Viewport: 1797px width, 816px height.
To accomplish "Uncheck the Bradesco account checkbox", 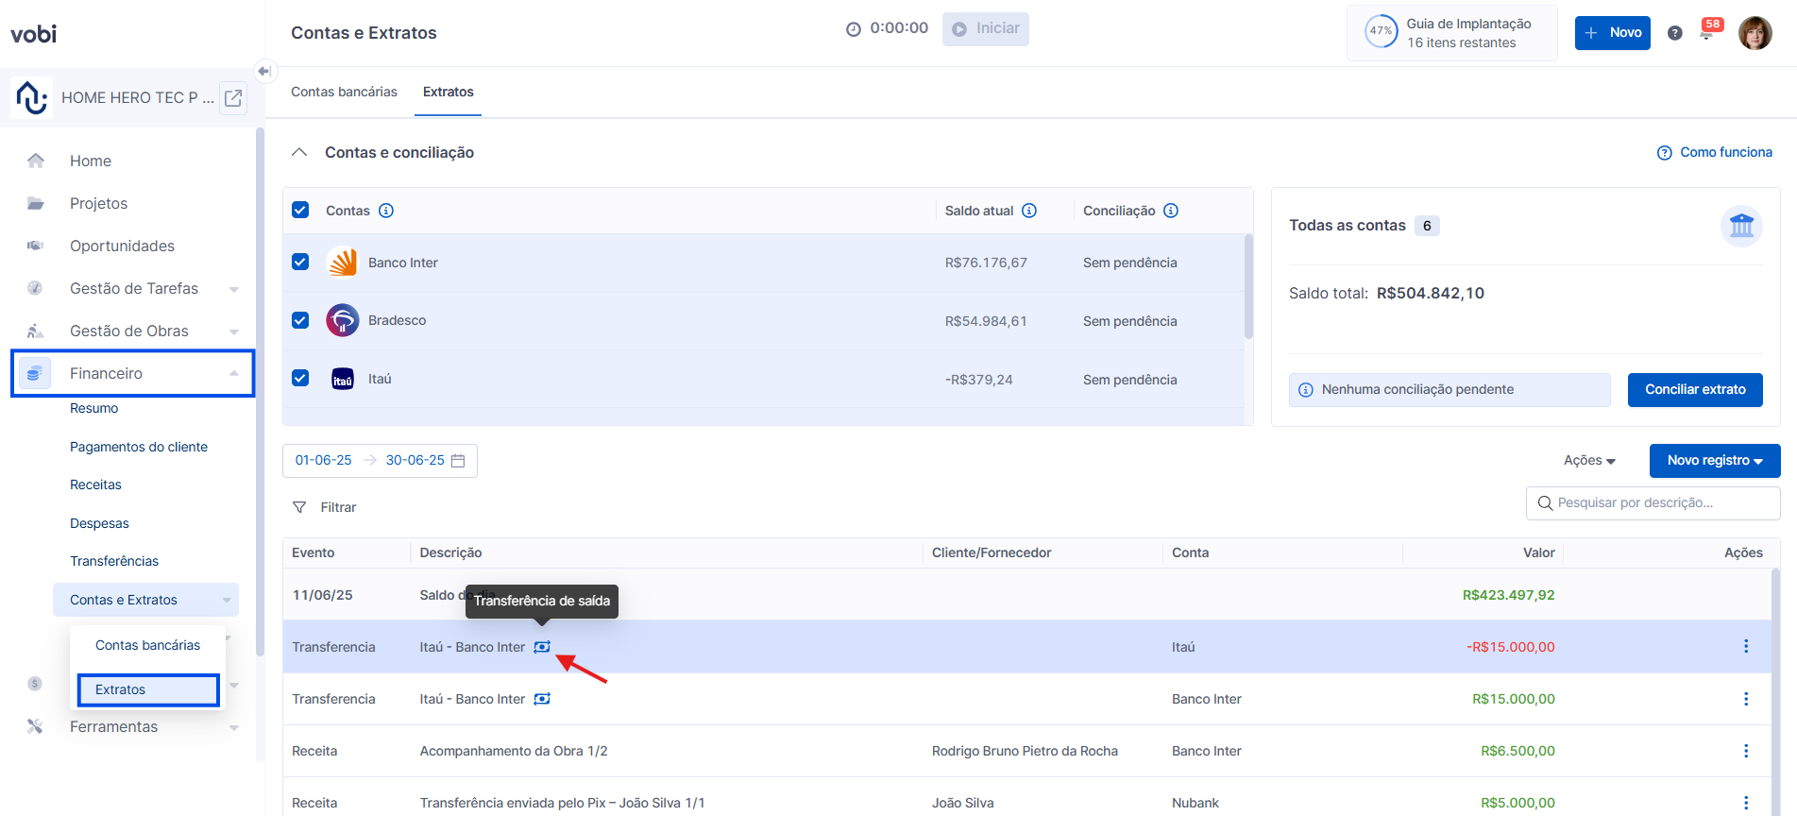I will click(300, 320).
